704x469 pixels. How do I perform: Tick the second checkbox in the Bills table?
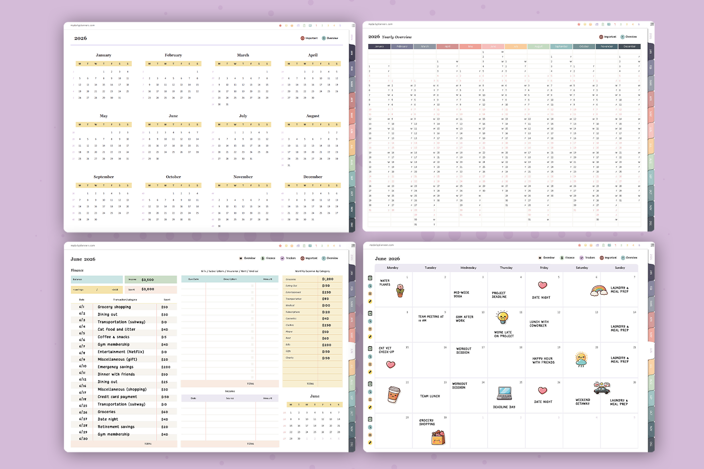coord(252,292)
